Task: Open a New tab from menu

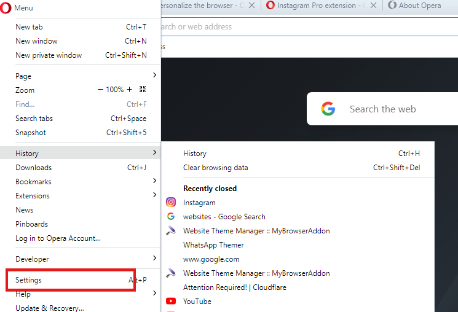Action: point(81,27)
